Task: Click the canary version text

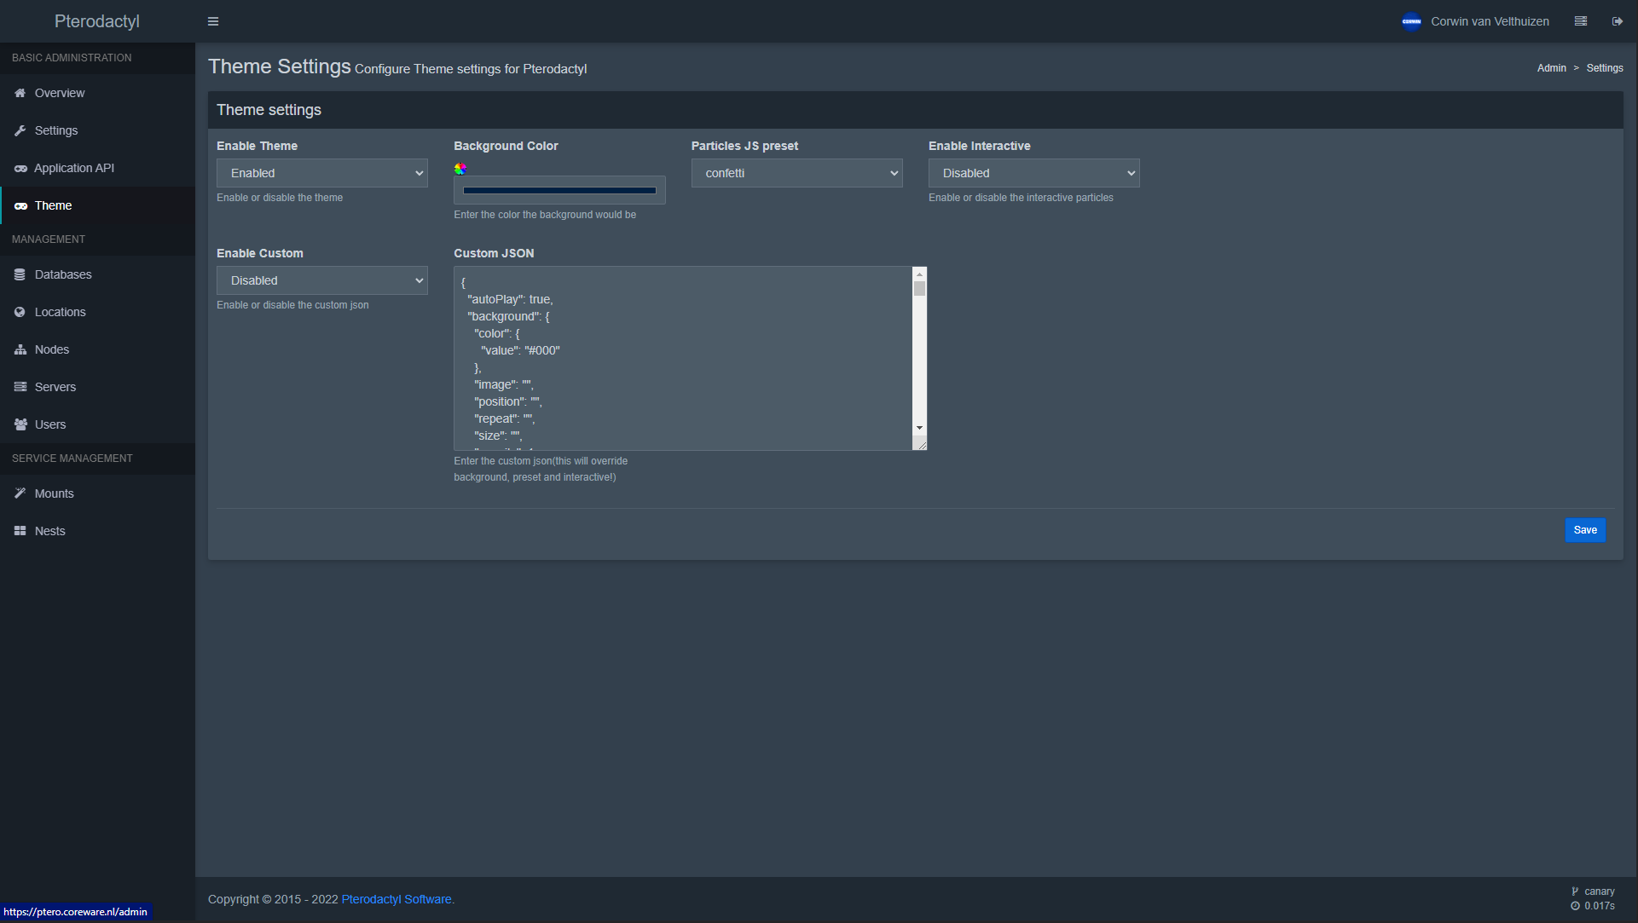Action: point(1600,891)
